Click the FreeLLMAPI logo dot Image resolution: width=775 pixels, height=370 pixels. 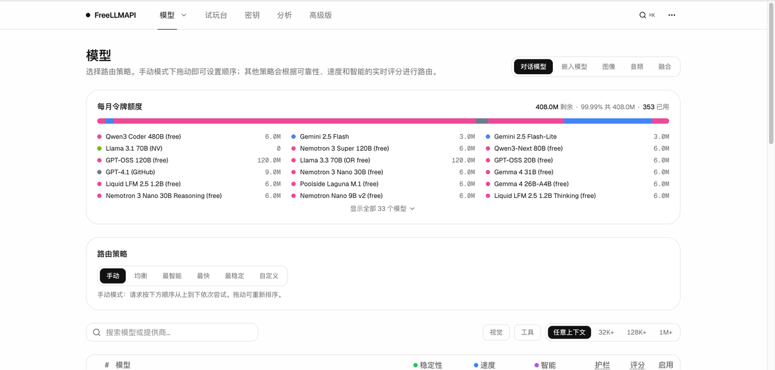click(88, 15)
